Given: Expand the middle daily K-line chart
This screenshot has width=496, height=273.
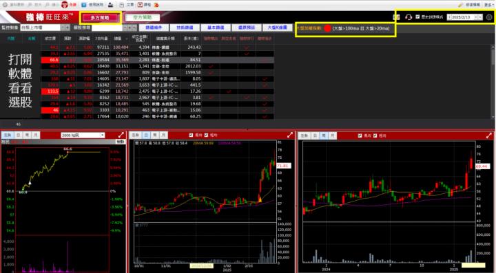Looking at the screenshot, I should click(x=290, y=135).
